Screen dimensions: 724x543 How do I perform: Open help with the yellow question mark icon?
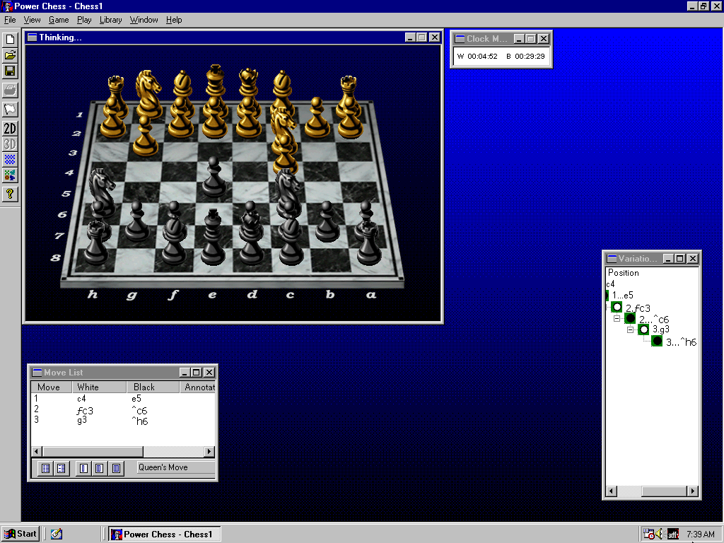(x=10, y=194)
